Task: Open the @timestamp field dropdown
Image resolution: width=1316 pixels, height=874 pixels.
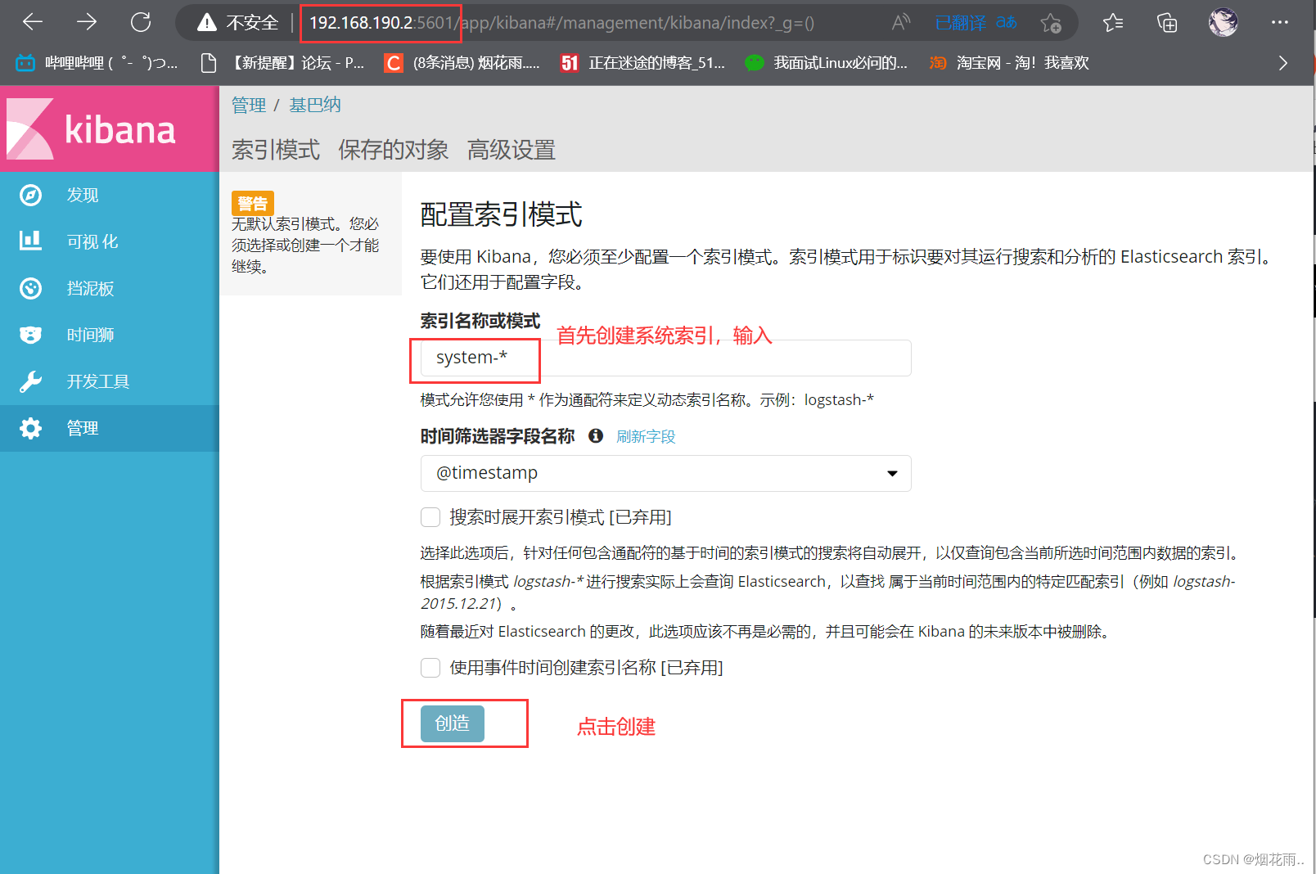Action: coord(891,473)
